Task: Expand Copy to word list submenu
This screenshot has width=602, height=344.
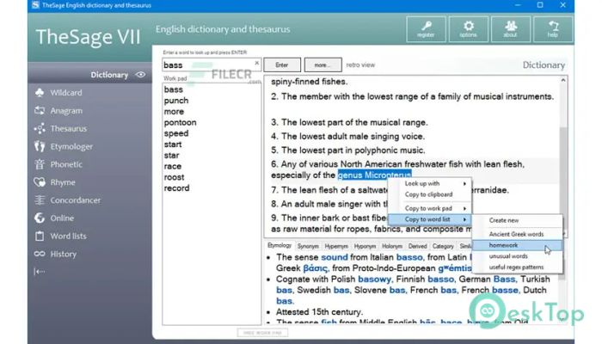Action: pyautogui.click(x=429, y=219)
